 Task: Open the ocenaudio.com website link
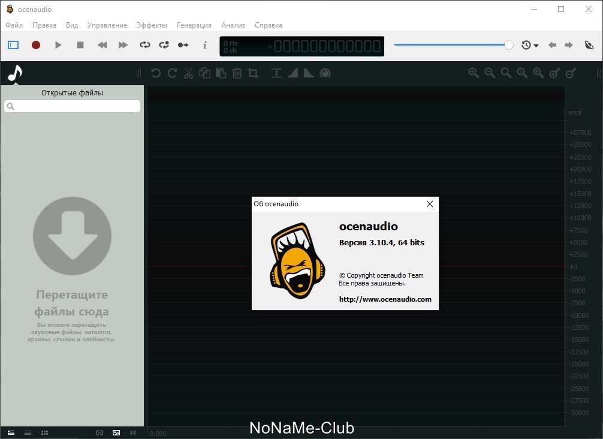(385, 299)
